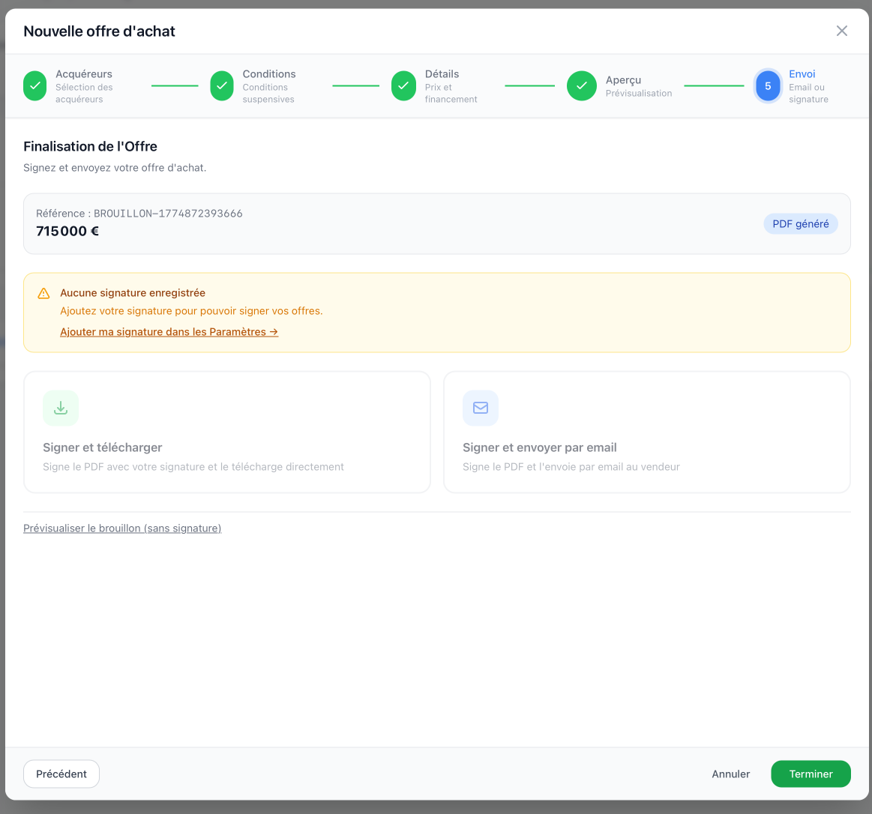This screenshot has height=814, width=872.
Task: Click the Précédent button
Action: coord(61,774)
